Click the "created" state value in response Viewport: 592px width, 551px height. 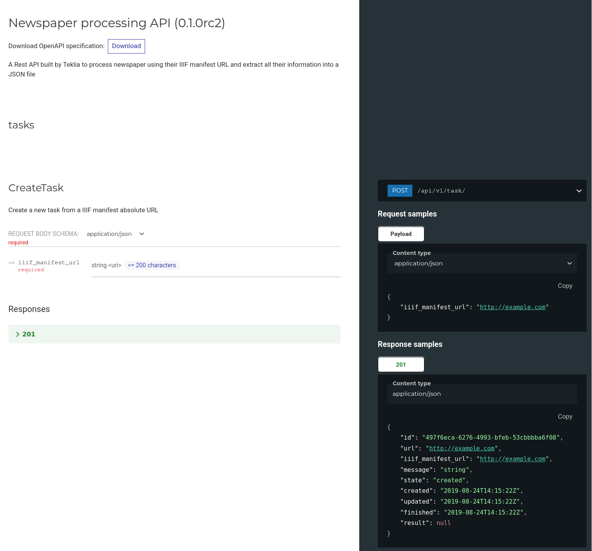point(449,480)
